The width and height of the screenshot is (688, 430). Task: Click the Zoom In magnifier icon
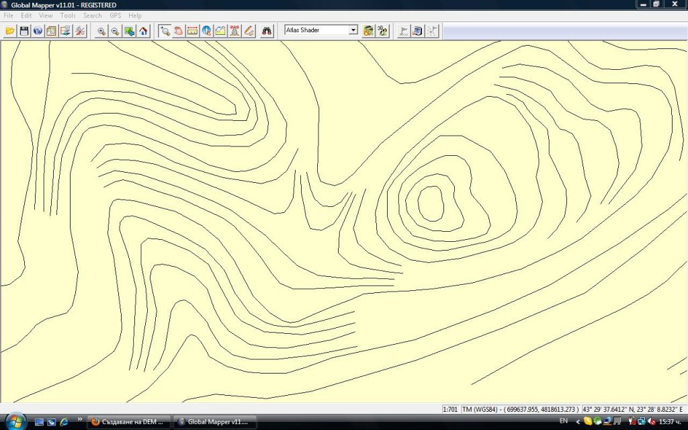pos(101,31)
